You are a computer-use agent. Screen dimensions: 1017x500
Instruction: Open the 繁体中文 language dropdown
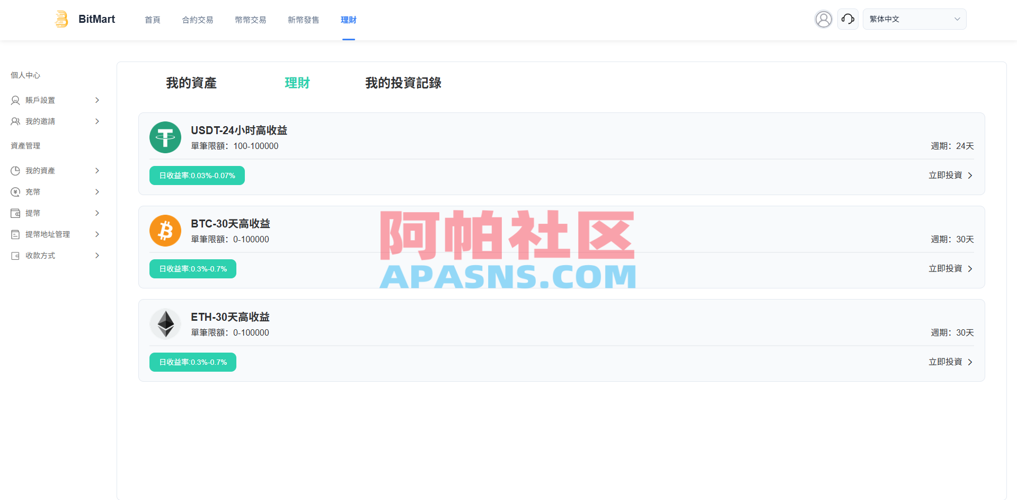[x=914, y=19]
